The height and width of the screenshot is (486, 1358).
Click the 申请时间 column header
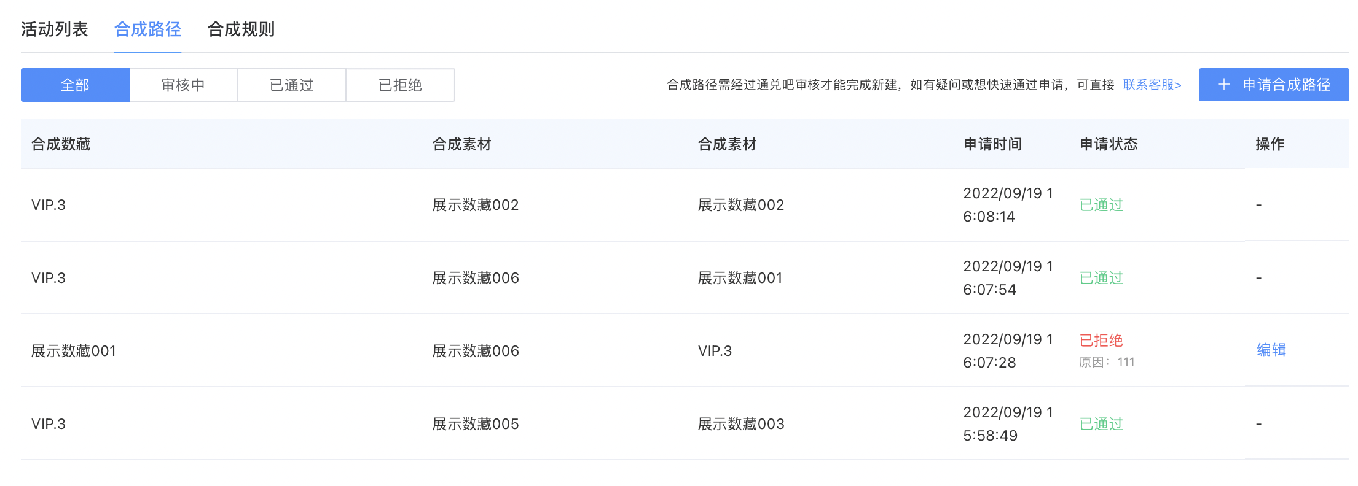coord(992,144)
